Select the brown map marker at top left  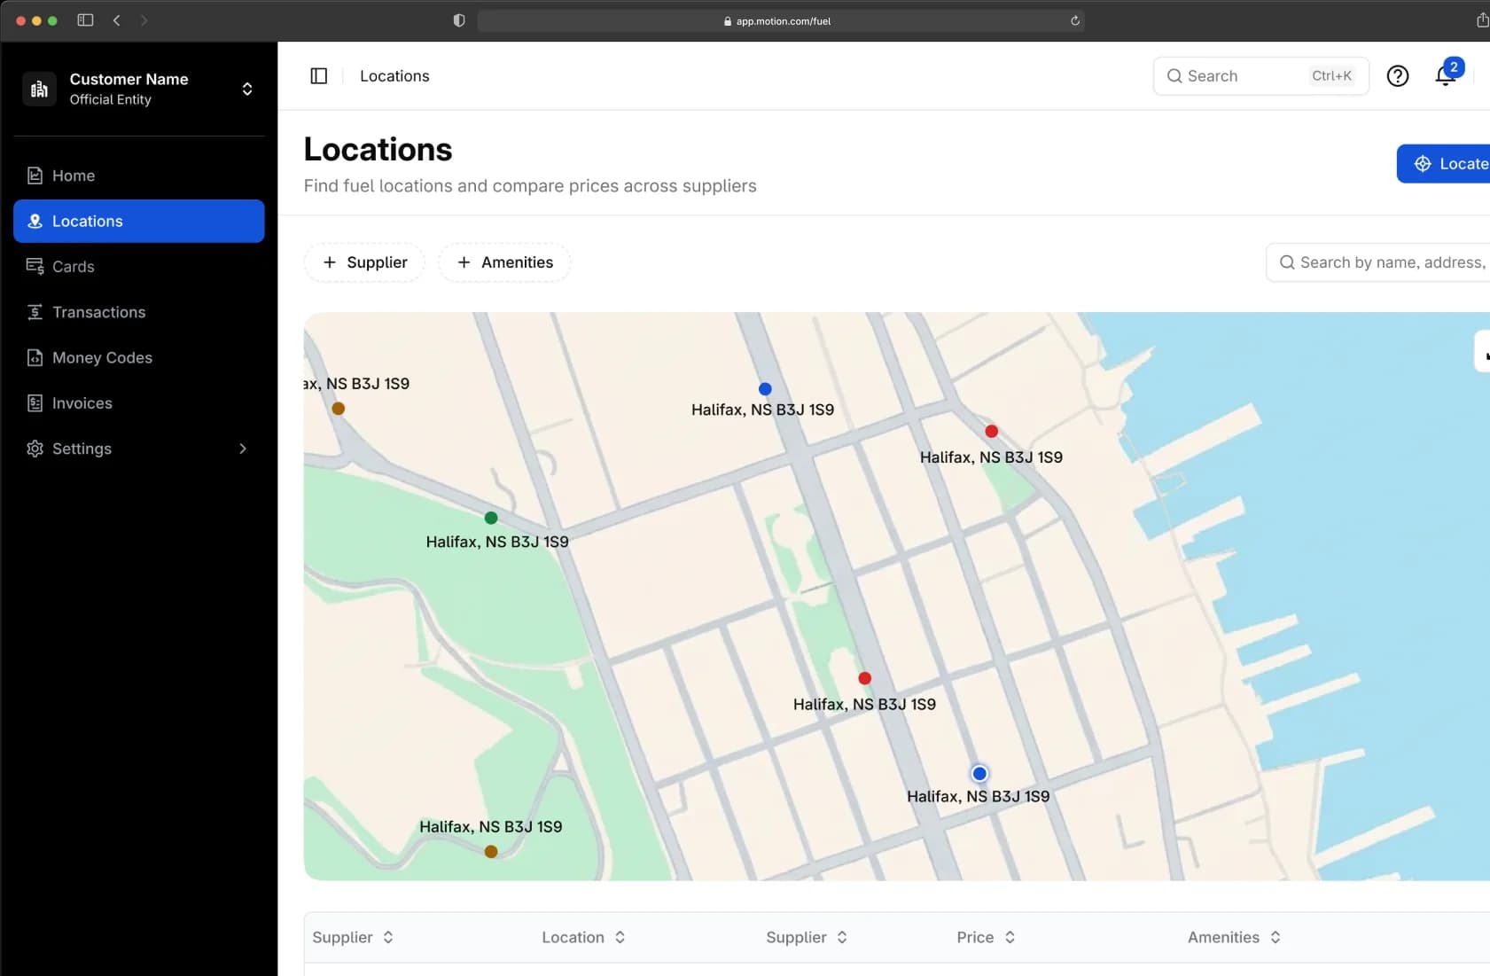(339, 409)
